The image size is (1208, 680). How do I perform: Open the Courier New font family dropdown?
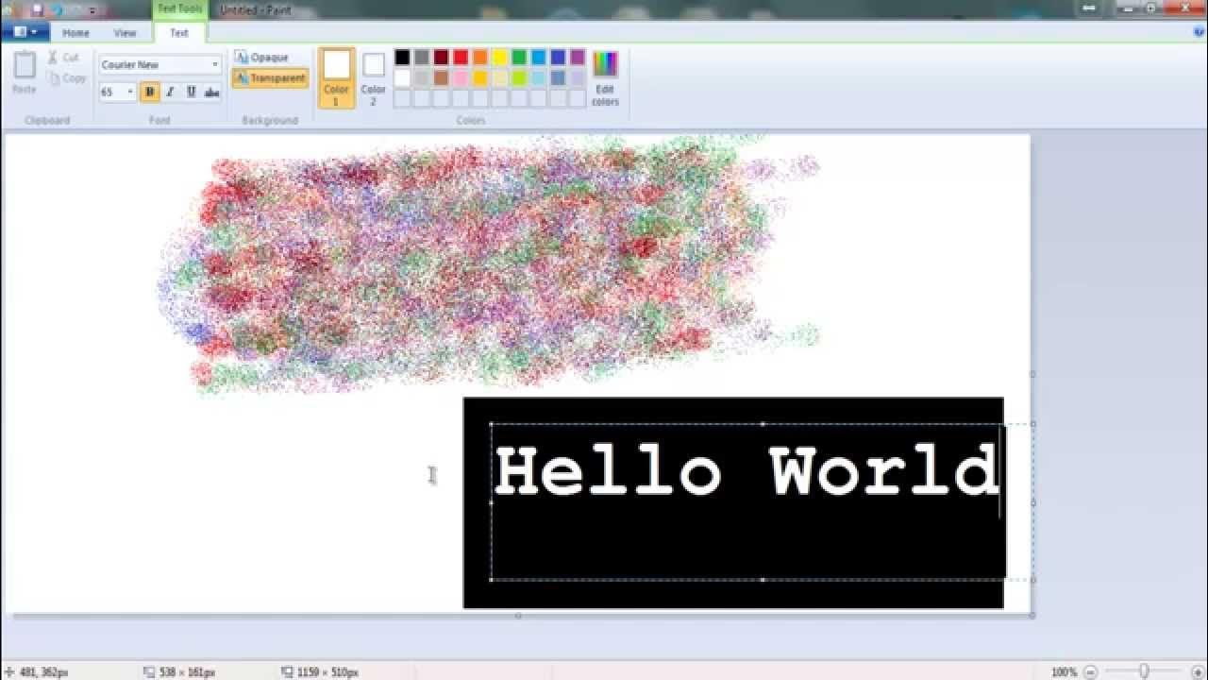215,65
